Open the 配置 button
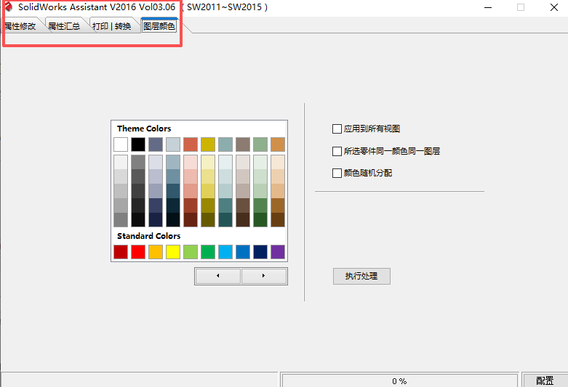This screenshot has height=387, width=568. pyautogui.click(x=545, y=380)
